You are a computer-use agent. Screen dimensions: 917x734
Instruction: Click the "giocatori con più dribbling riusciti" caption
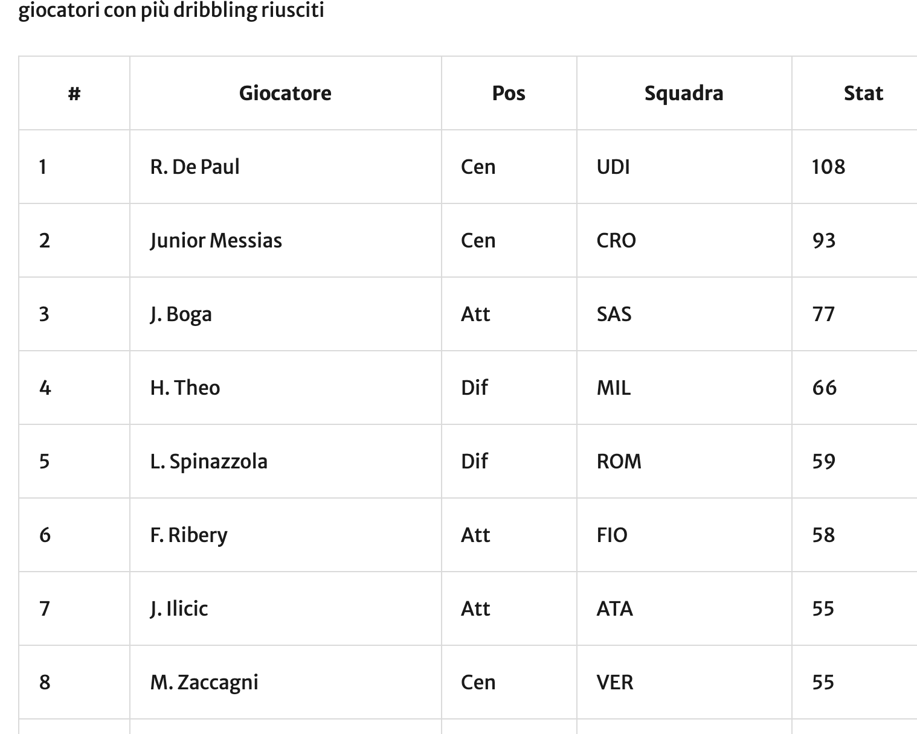tap(171, 10)
